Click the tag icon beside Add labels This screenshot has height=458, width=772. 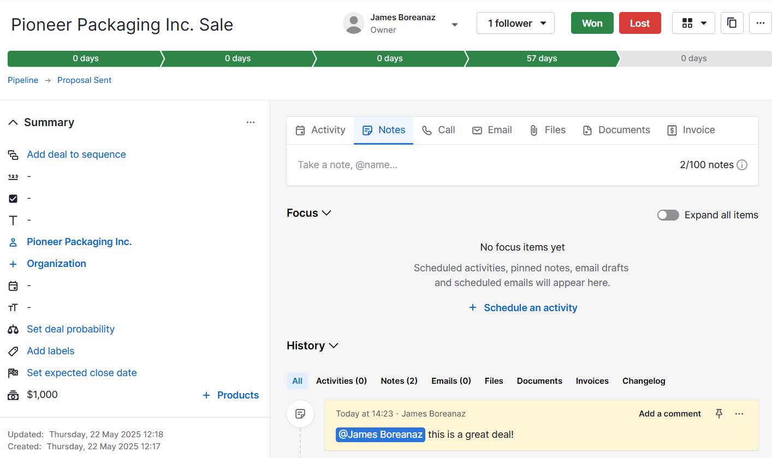13,351
